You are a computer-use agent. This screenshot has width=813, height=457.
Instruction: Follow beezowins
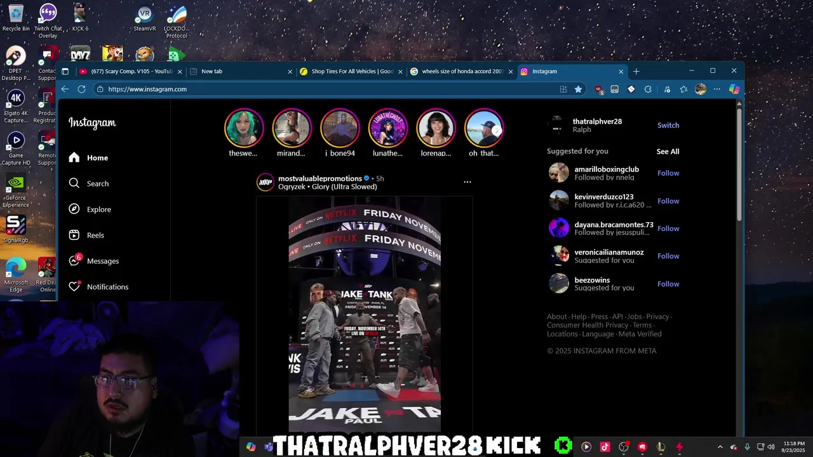click(x=668, y=284)
